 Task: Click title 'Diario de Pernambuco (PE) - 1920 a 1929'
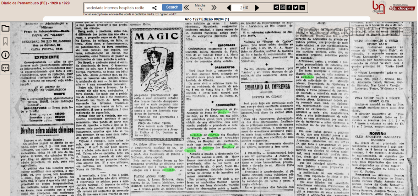tap(36, 3)
